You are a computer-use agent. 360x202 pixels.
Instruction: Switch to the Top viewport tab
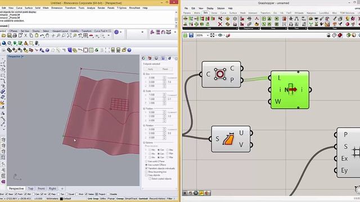coord(30,189)
